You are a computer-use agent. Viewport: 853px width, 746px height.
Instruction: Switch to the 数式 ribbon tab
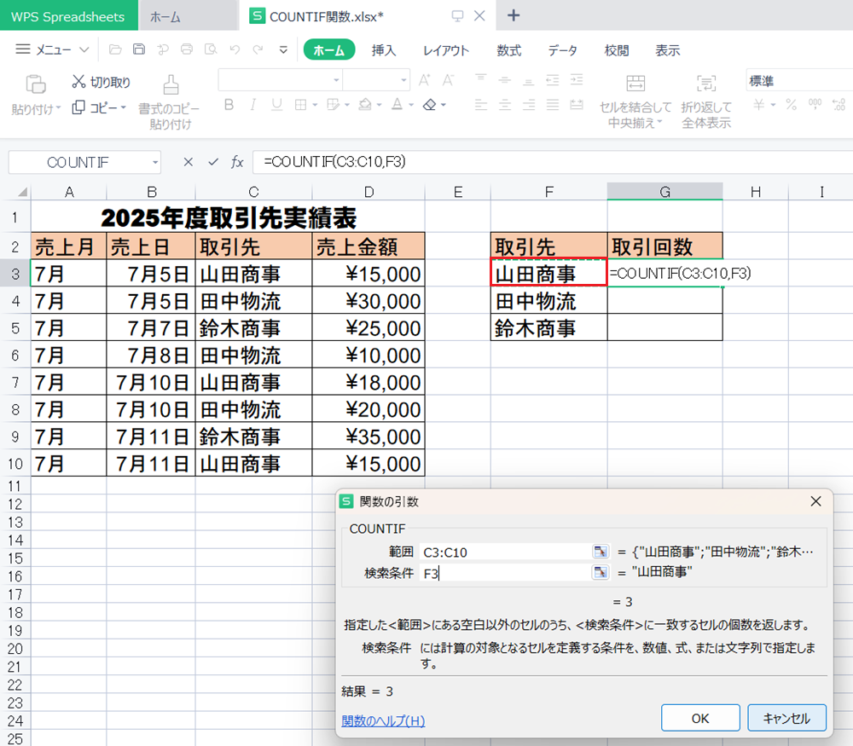point(509,50)
